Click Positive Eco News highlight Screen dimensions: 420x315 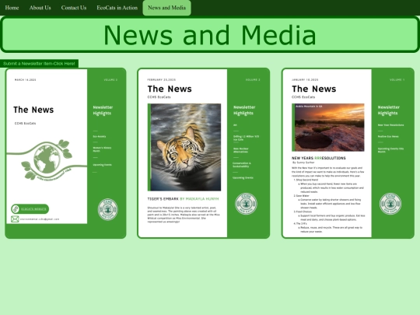point(388,137)
